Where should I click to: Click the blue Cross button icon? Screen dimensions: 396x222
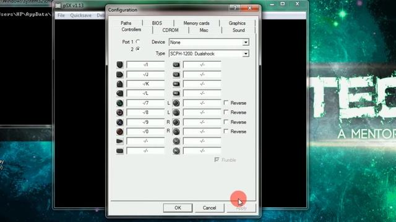(119, 122)
